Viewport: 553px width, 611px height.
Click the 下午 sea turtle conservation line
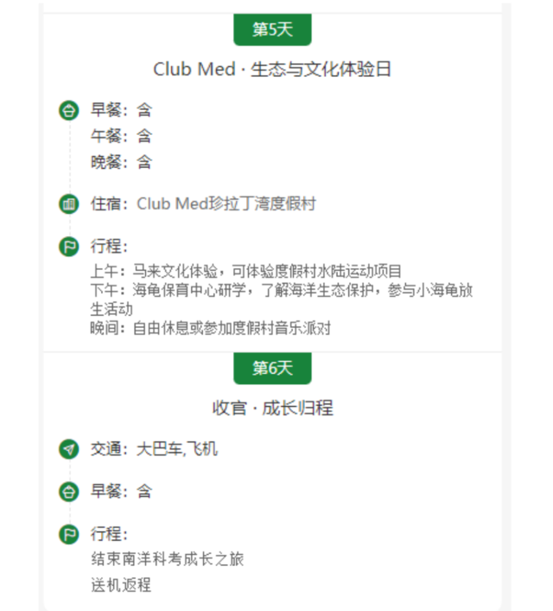point(281,290)
